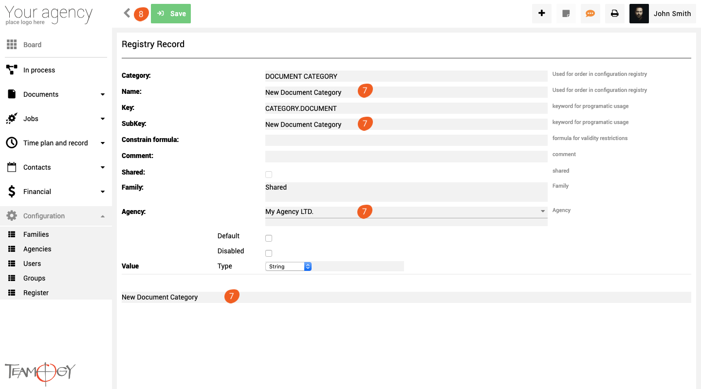701x389 pixels.
Task: Click the In process workflow icon
Action: [12, 70]
